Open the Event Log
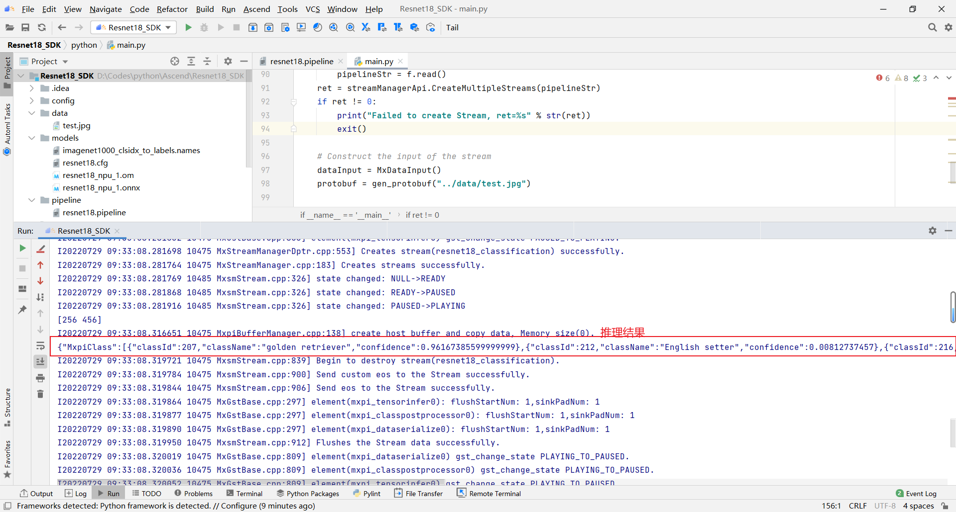This screenshot has width=956, height=512. (916, 493)
